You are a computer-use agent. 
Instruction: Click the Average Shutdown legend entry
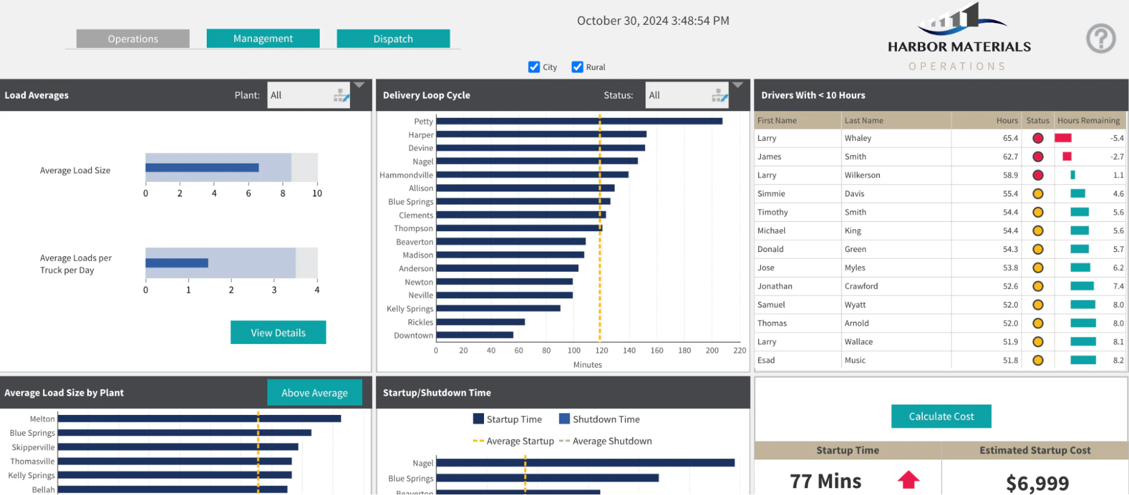(x=605, y=441)
